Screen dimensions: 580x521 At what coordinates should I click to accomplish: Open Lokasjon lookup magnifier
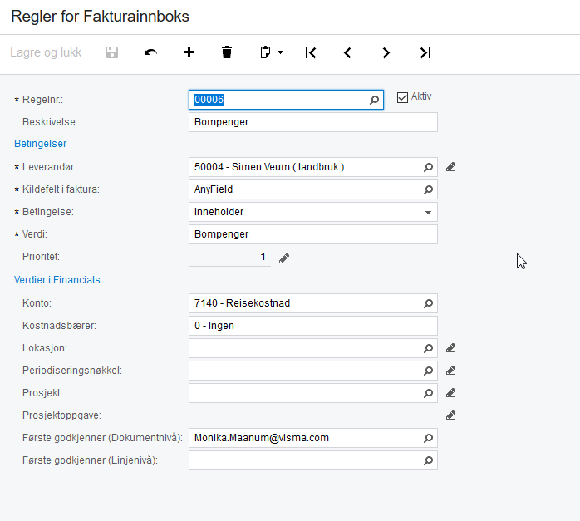pos(428,348)
